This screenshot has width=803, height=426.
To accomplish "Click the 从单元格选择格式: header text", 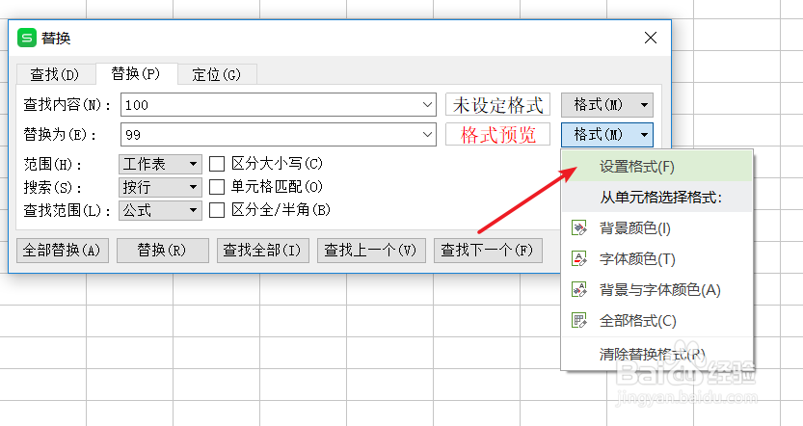I will pos(661,198).
